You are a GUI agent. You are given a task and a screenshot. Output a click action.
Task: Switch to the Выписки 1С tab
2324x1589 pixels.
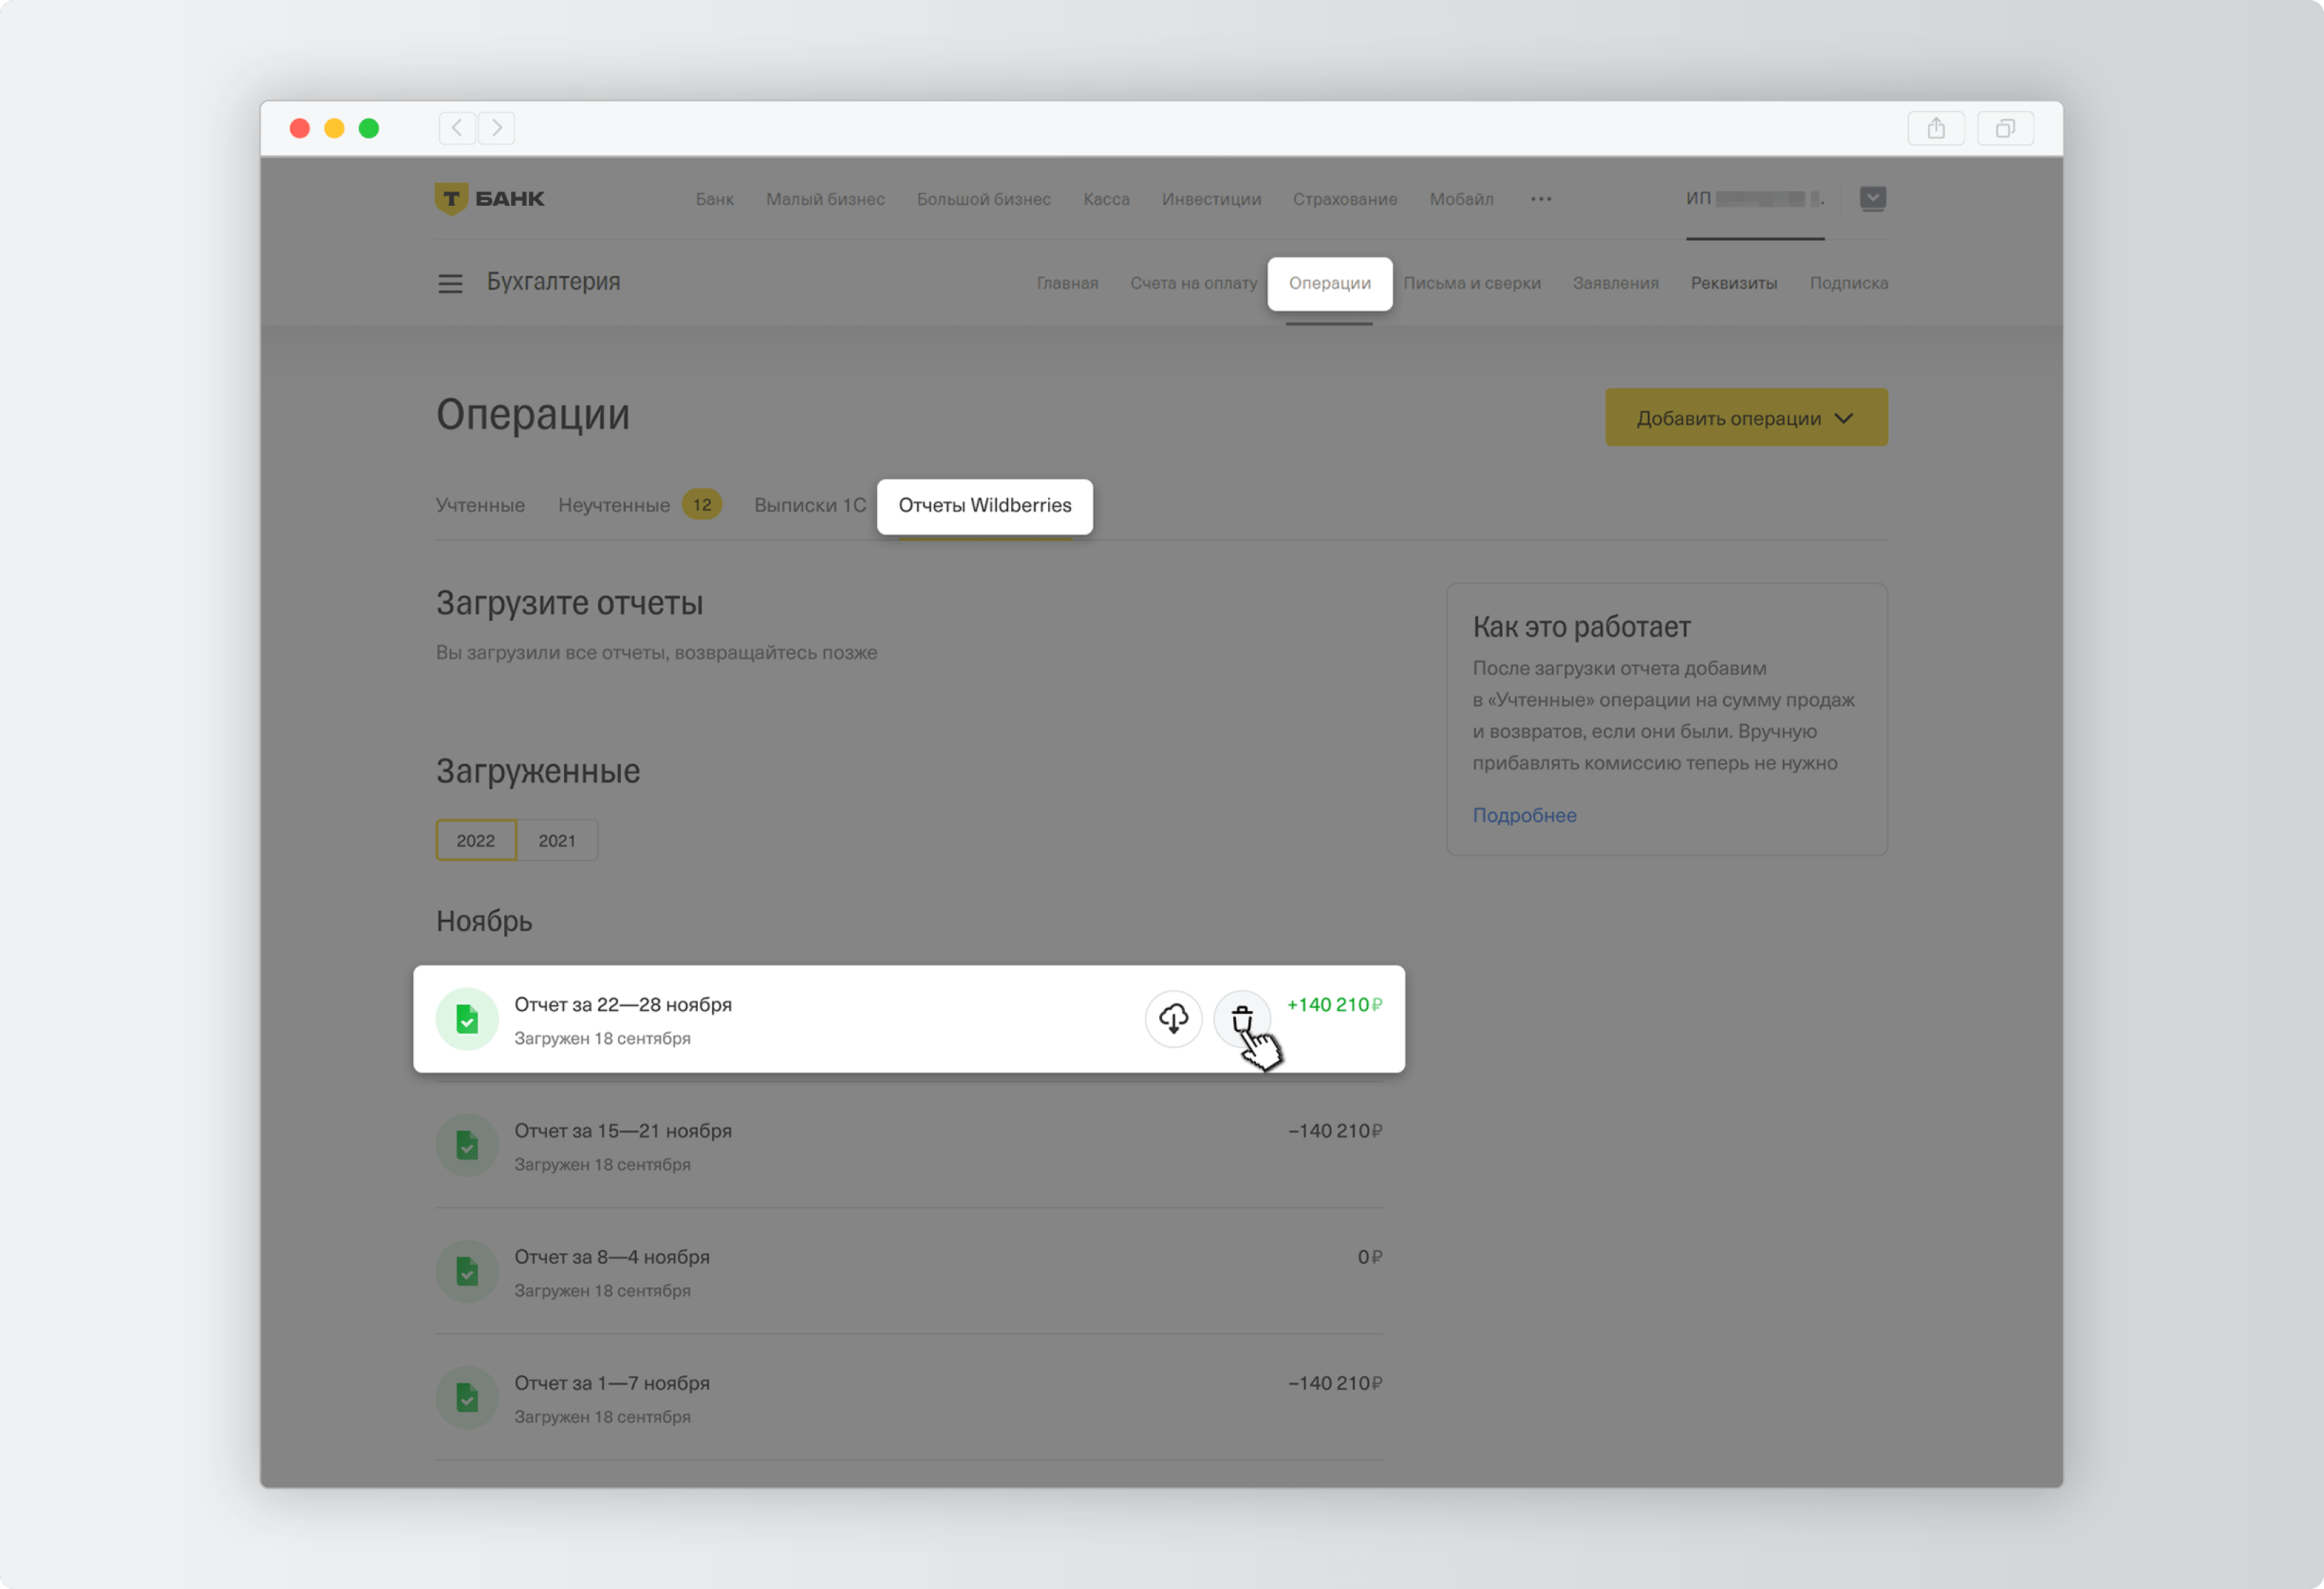tap(810, 505)
